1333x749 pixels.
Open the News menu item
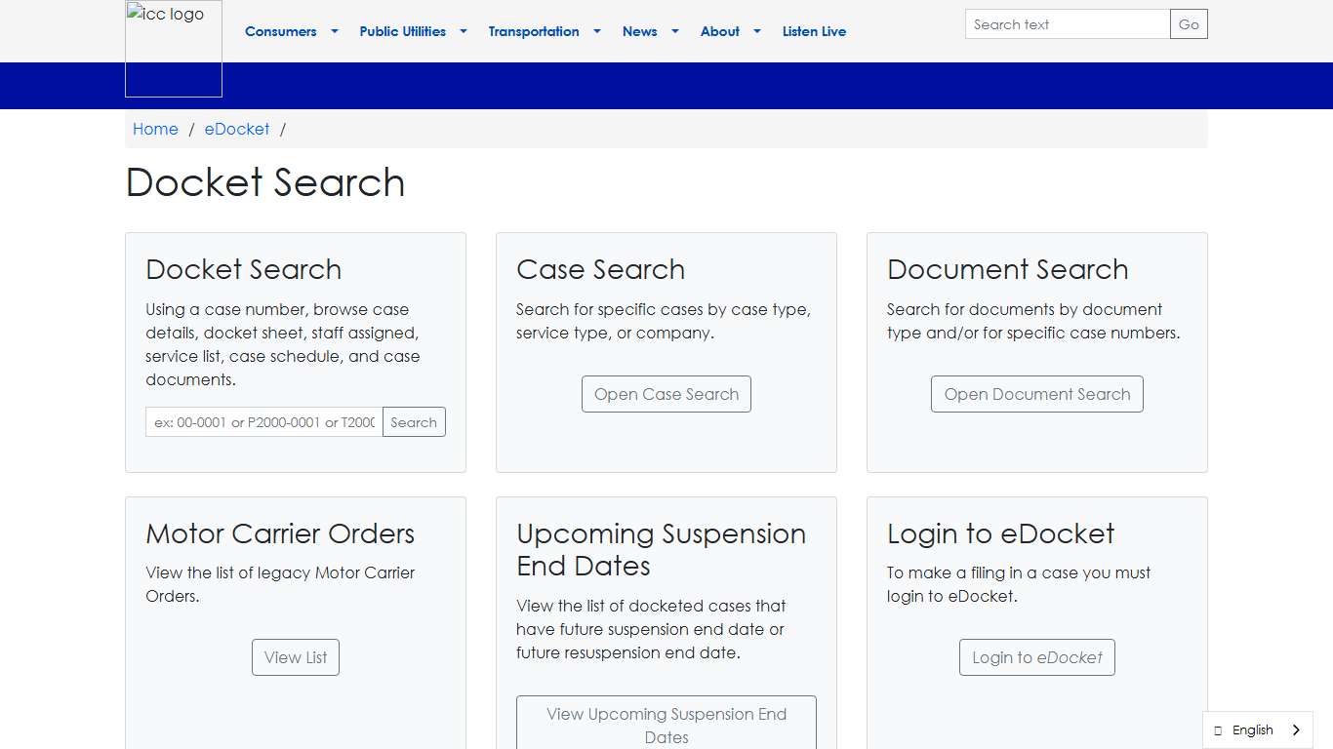639,31
